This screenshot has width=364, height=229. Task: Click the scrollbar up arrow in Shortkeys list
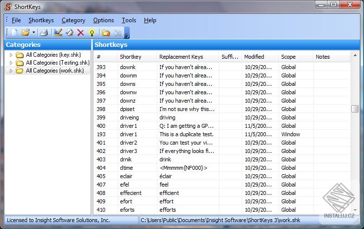click(355, 55)
